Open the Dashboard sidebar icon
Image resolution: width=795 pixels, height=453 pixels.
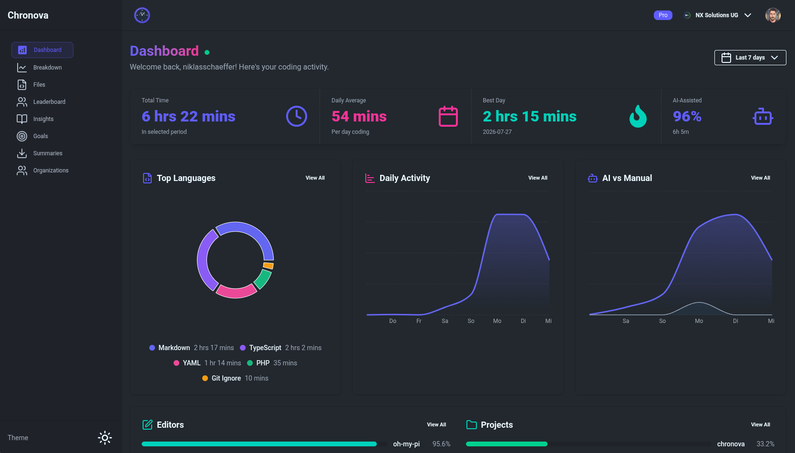pyautogui.click(x=22, y=50)
